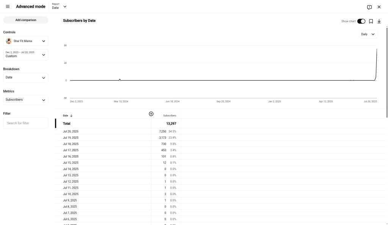The image size is (388, 225).
Task: Toggle the Show chart switch
Action: (361, 21)
